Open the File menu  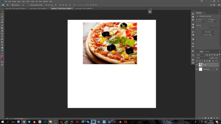[x=6, y=1]
